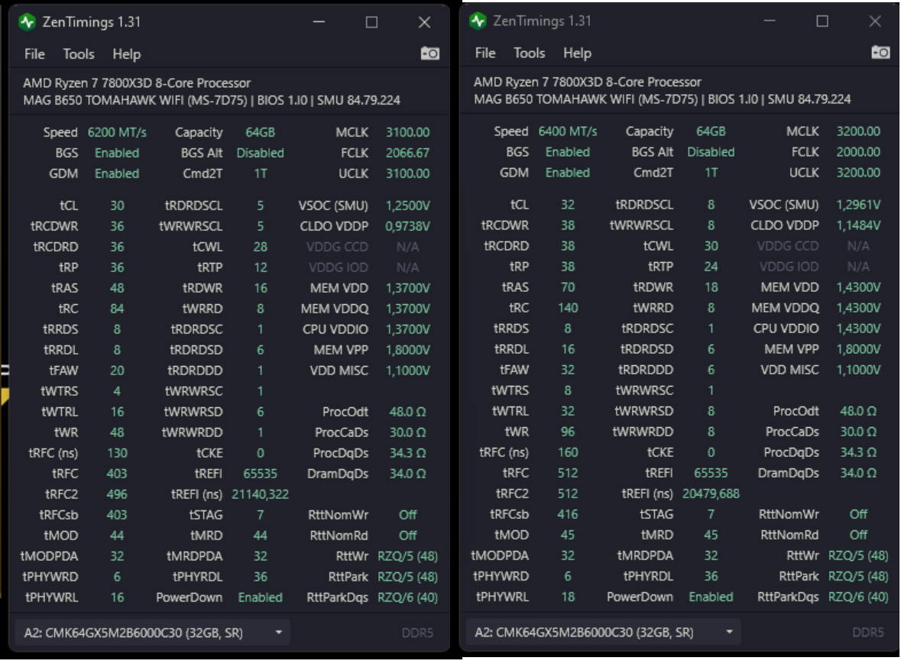Click tRAS value 48 in left window

117,288
